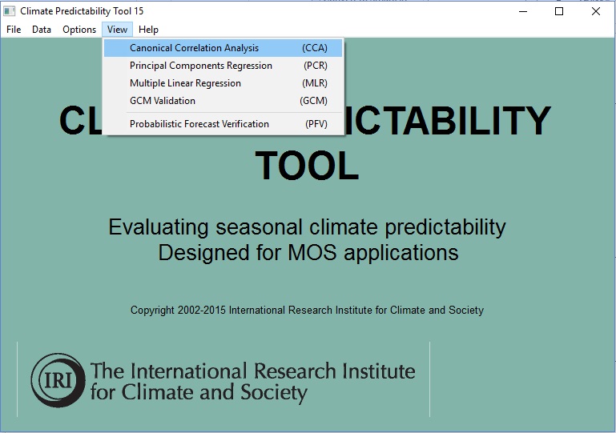Screen dimensions: 616x433
Task: Minimize the Climate Predictability Tool window
Action: click(523, 11)
